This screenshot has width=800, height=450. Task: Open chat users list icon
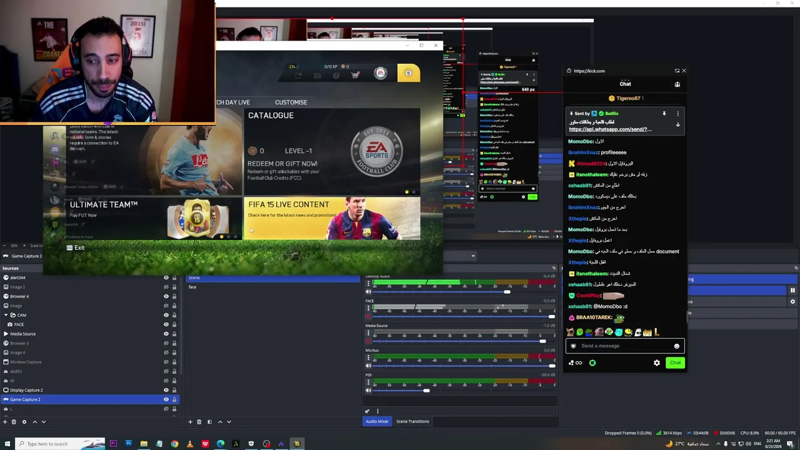point(677,84)
